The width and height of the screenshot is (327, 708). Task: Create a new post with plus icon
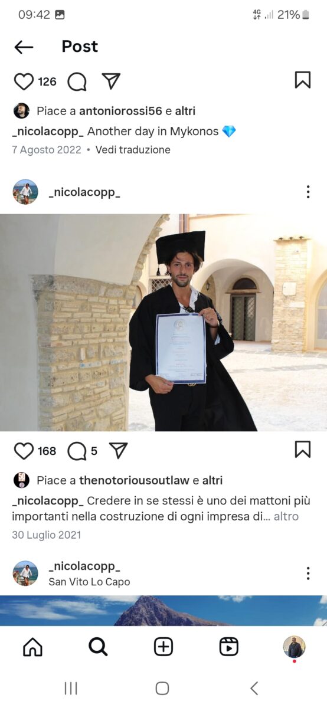(x=163, y=647)
